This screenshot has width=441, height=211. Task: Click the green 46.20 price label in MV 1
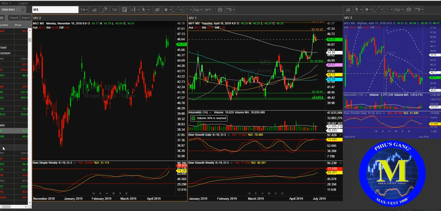coord(334,40)
